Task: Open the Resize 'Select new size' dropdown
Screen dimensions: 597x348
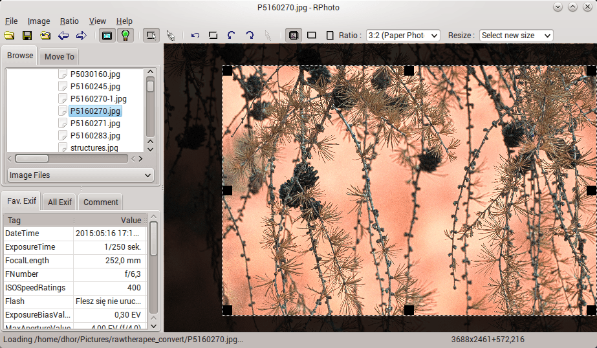Action: (516, 36)
